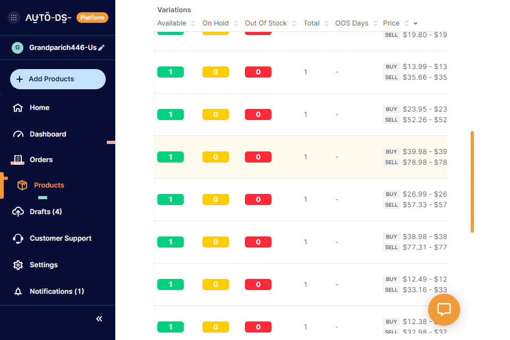Click SELL price $35.66 - $35
This screenshot has width=510, height=340.
tap(425, 78)
